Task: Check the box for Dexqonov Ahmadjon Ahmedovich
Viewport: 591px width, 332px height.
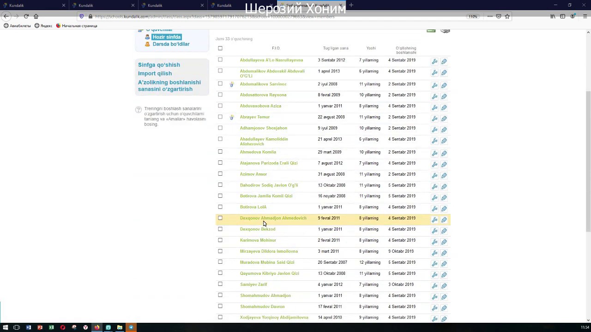Action: tap(220, 218)
